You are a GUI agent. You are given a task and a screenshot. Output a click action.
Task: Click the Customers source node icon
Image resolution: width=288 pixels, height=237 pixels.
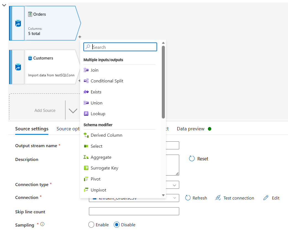point(18,67)
